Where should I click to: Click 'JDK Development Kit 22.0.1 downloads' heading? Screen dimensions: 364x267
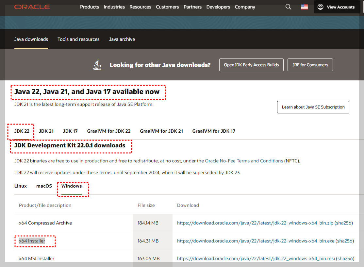pos(70,145)
